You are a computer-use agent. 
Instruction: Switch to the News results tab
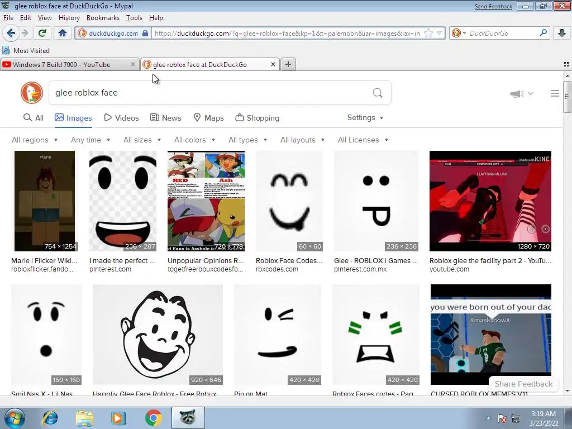(165, 118)
